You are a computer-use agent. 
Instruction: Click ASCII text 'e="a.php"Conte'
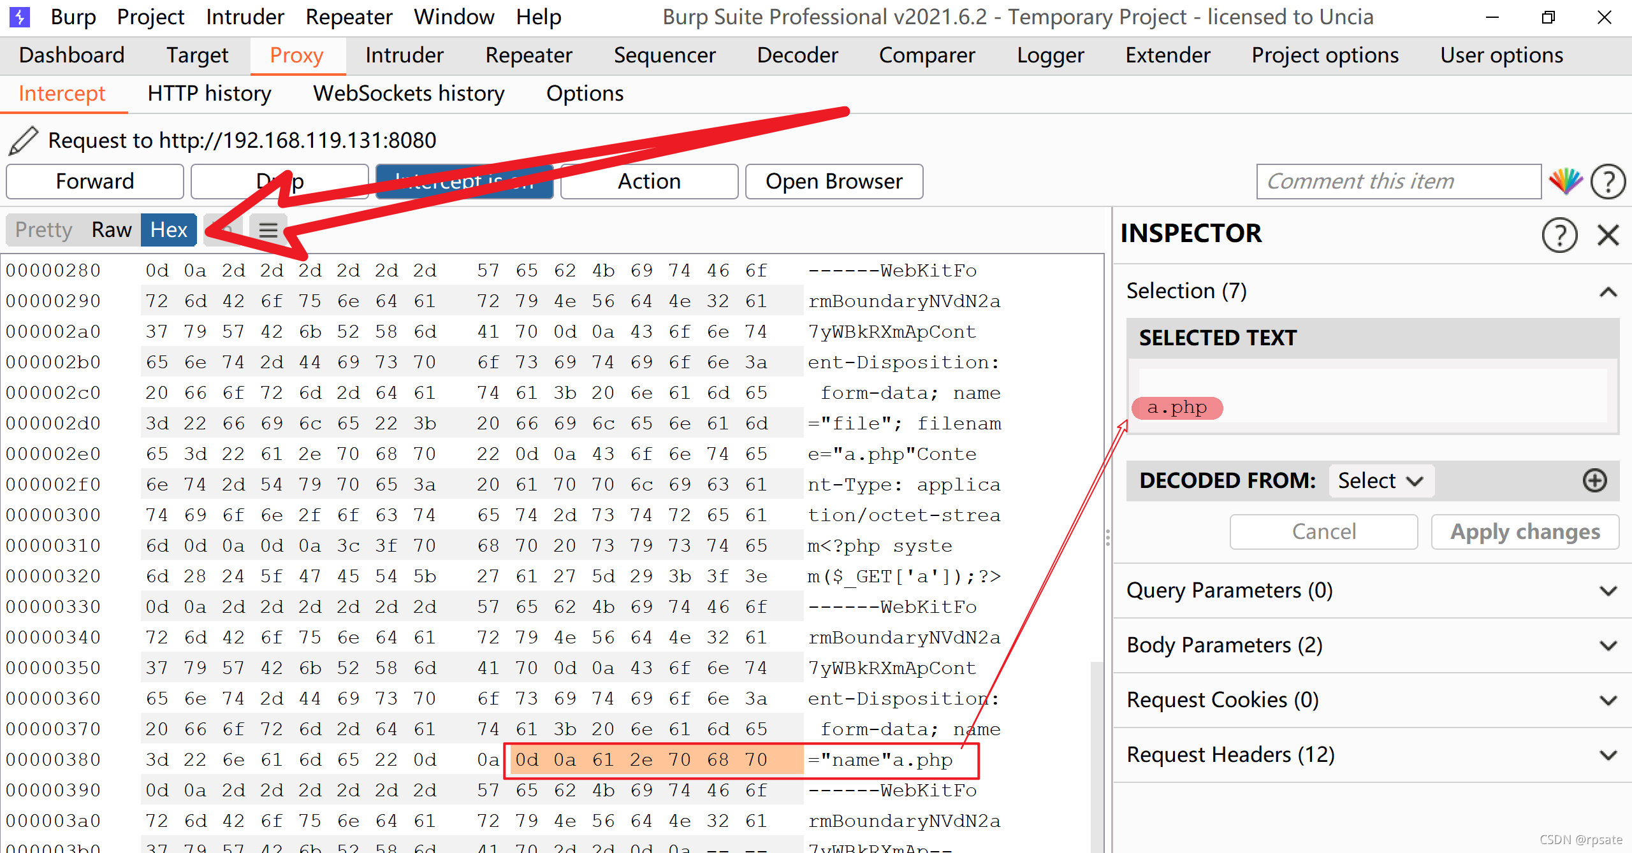(x=892, y=454)
